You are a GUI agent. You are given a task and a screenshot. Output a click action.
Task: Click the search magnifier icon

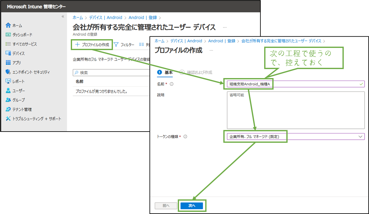coord(76,73)
